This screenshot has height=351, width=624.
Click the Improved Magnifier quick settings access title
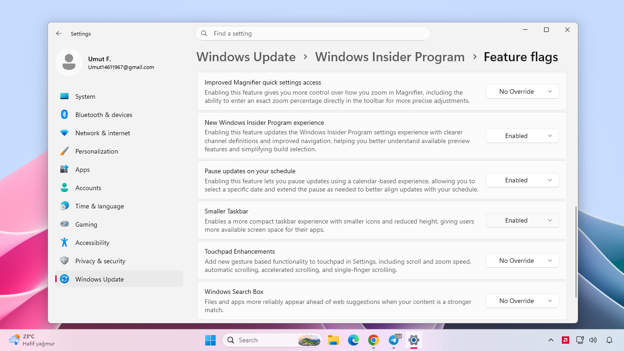pyautogui.click(x=263, y=82)
